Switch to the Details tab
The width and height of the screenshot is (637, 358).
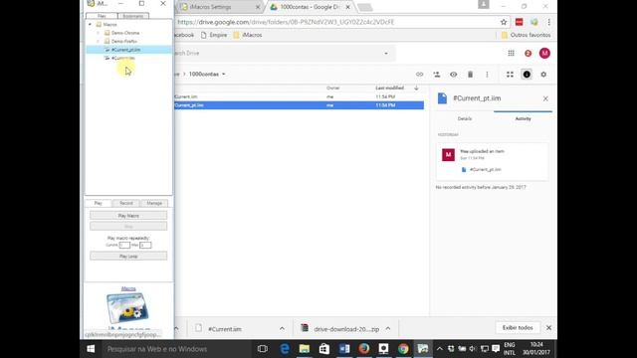tap(465, 118)
